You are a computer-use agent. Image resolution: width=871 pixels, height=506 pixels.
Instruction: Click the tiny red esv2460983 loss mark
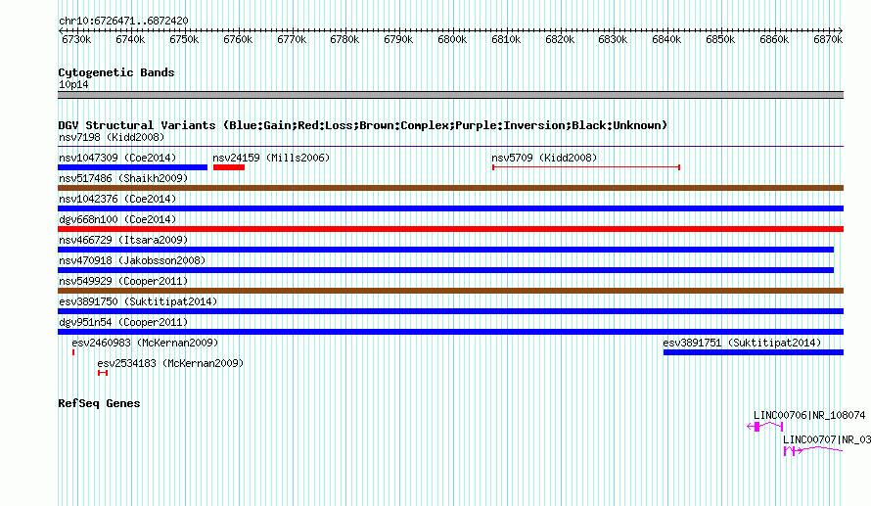73,352
